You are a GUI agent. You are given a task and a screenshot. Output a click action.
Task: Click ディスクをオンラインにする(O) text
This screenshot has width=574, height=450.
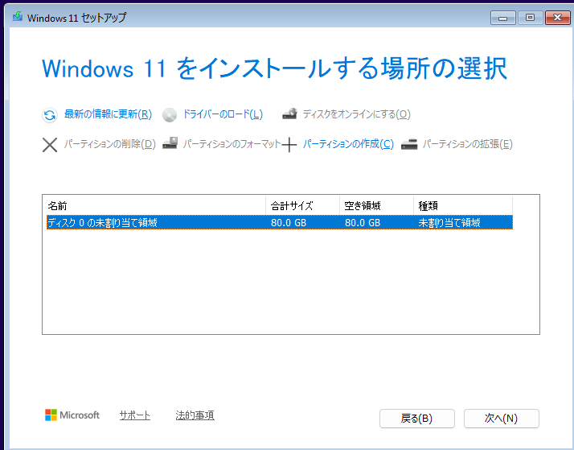click(x=357, y=114)
